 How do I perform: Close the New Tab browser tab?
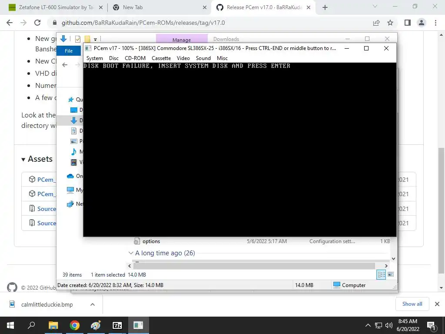pos(205,8)
